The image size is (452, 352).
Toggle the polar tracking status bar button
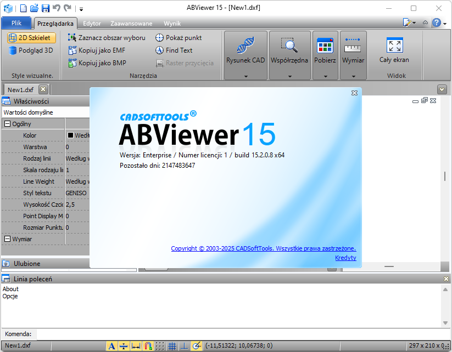[x=197, y=345]
